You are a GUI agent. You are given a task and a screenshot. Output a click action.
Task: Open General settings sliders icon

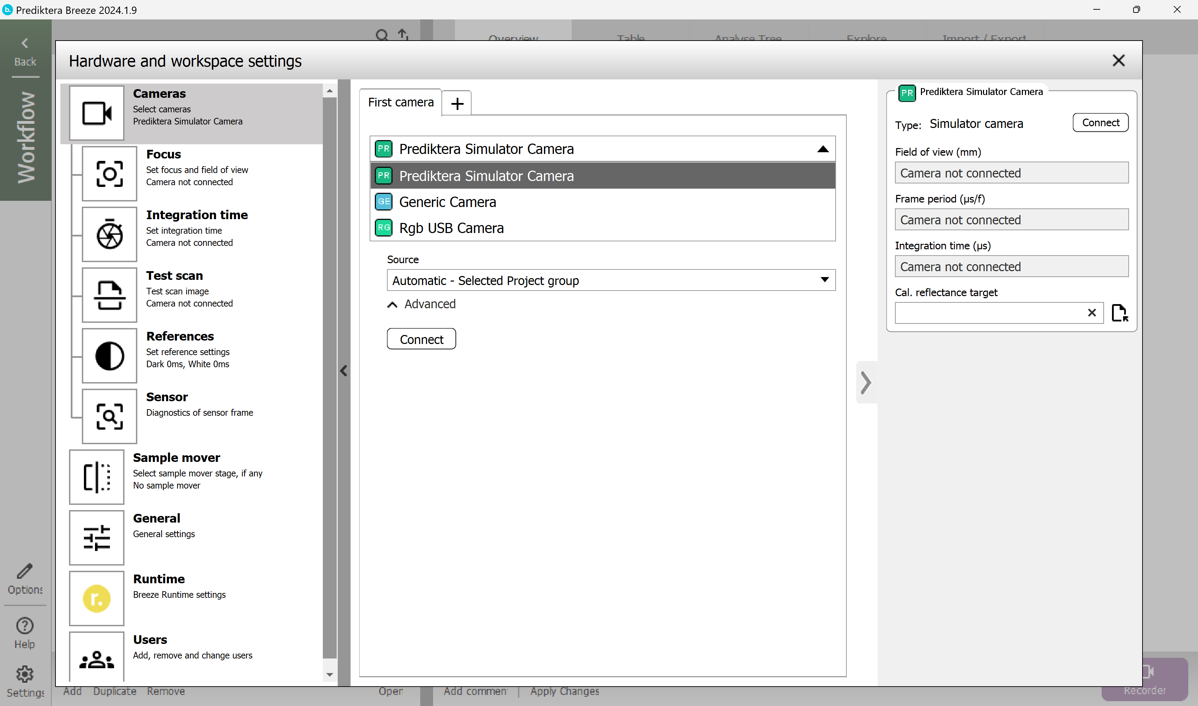coord(96,537)
